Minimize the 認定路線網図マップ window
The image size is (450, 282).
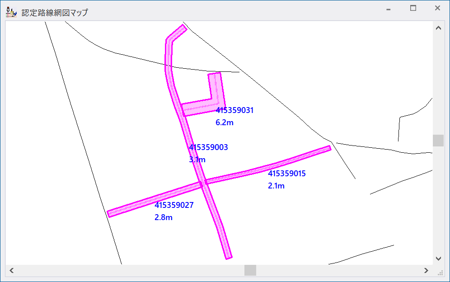[x=388, y=9]
